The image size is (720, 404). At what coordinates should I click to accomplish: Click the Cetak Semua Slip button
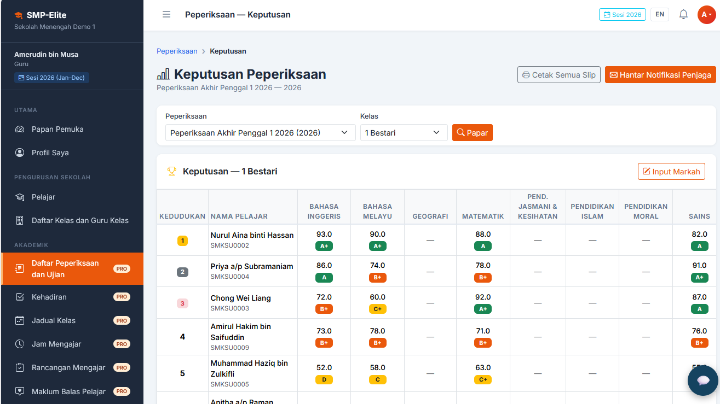coord(559,75)
